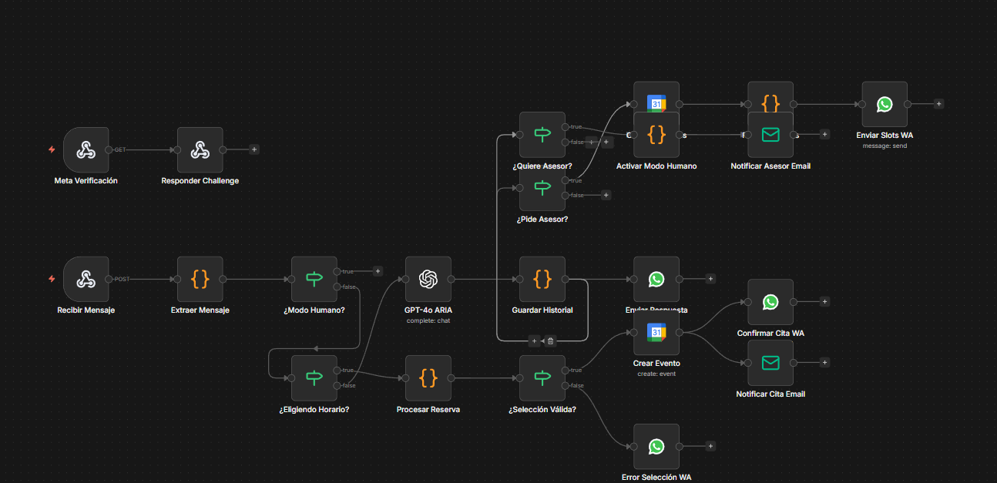Select the Error Selección WA node

click(x=656, y=446)
